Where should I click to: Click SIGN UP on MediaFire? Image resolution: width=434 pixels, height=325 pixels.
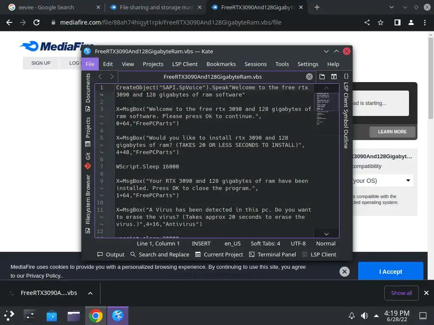pos(41,63)
